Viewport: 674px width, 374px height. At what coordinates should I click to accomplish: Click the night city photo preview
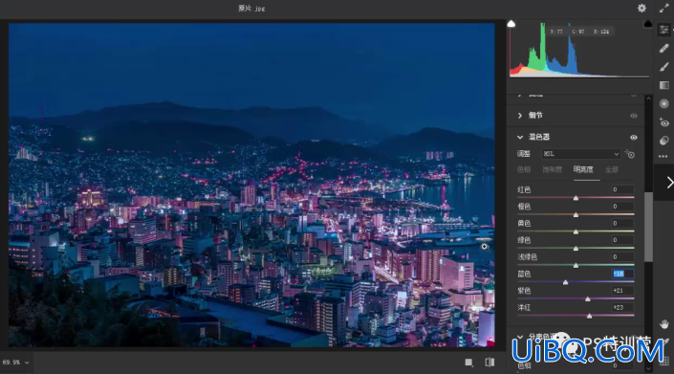pyautogui.click(x=251, y=185)
